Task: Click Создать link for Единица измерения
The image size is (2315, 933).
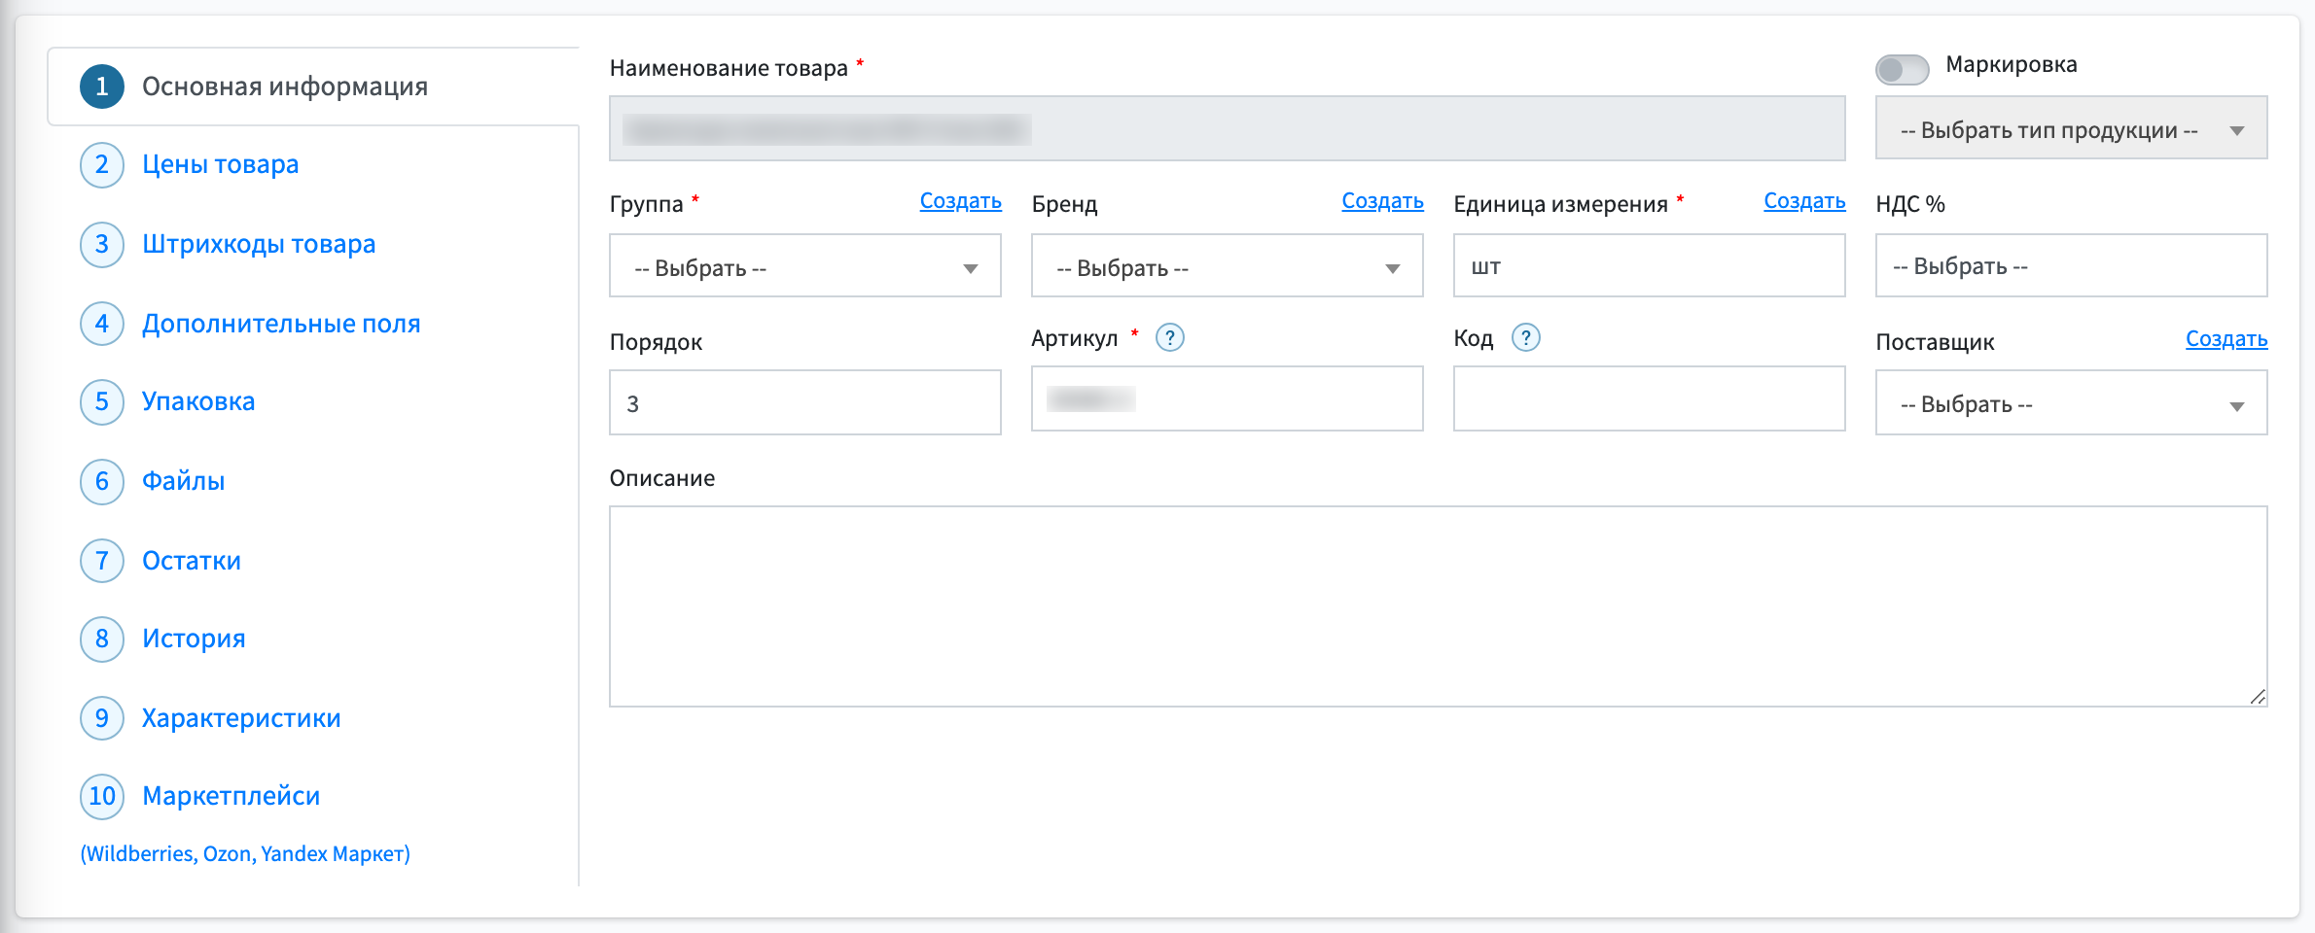Action: [1804, 201]
